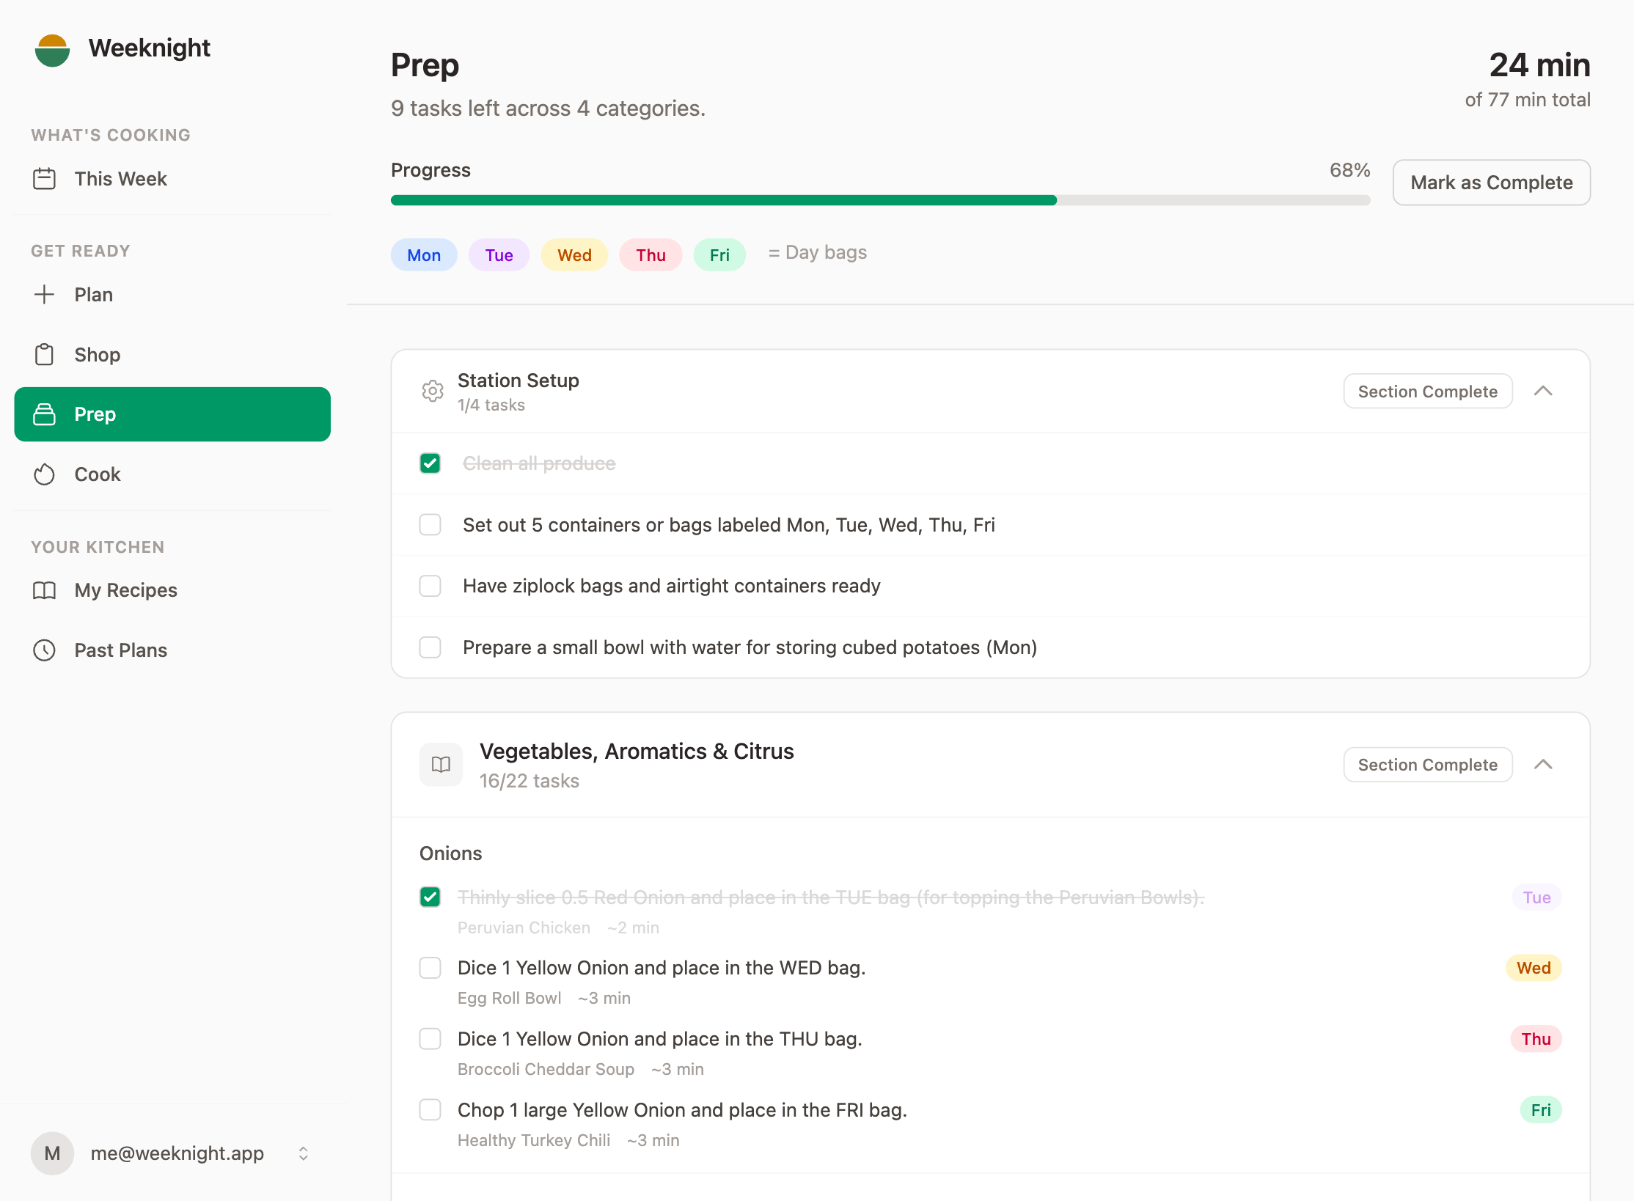
Task: Click the toolbox icon on the Prep item
Action: click(45, 414)
